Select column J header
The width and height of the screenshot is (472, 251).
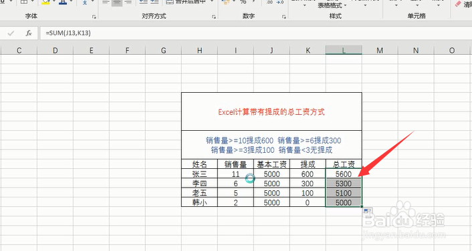pyautogui.click(x=272, y=50)
